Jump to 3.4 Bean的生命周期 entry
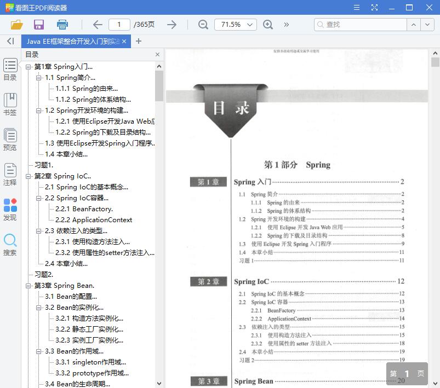Image resolution: width=440 pixels, height=388 pixels. (x=77, y=384)
